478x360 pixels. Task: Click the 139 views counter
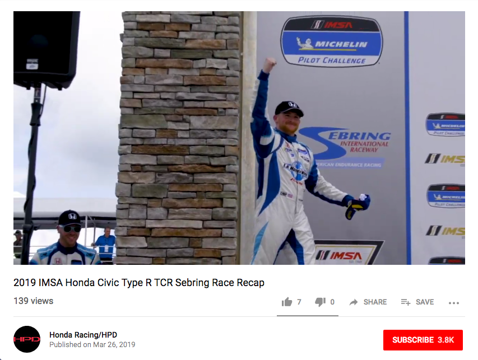pyautogui.click(x=33, y=301)
